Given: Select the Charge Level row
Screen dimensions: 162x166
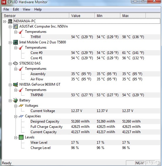Looking at the screenshot, I should [95, 148].
